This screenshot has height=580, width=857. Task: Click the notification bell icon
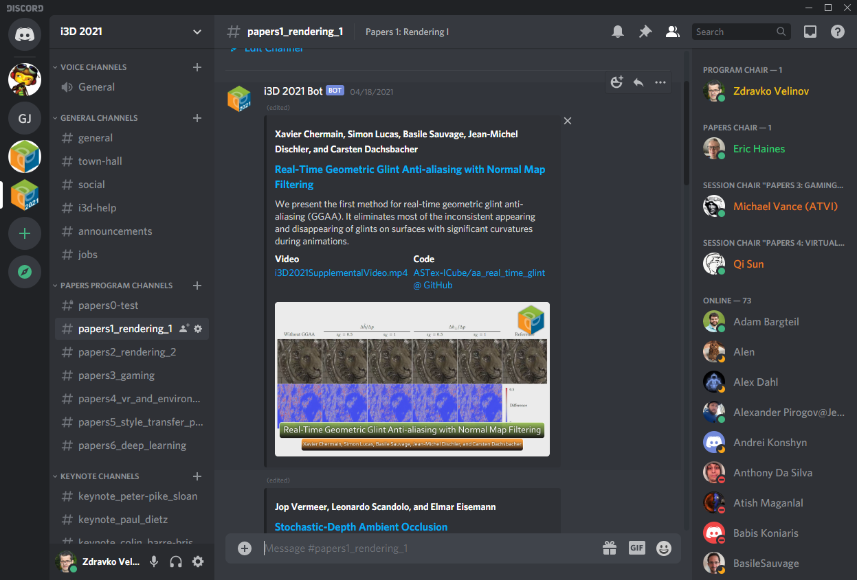[618, 32]
